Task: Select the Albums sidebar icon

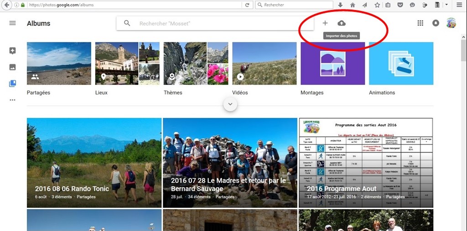Action: pos(12,83)
